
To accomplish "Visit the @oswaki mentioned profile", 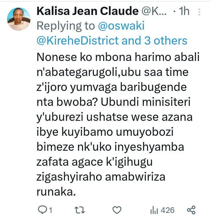I will (x=121, y=26).
